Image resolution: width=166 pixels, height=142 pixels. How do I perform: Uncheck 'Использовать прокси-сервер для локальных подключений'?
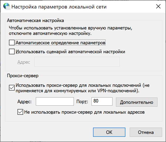(12, 88)
